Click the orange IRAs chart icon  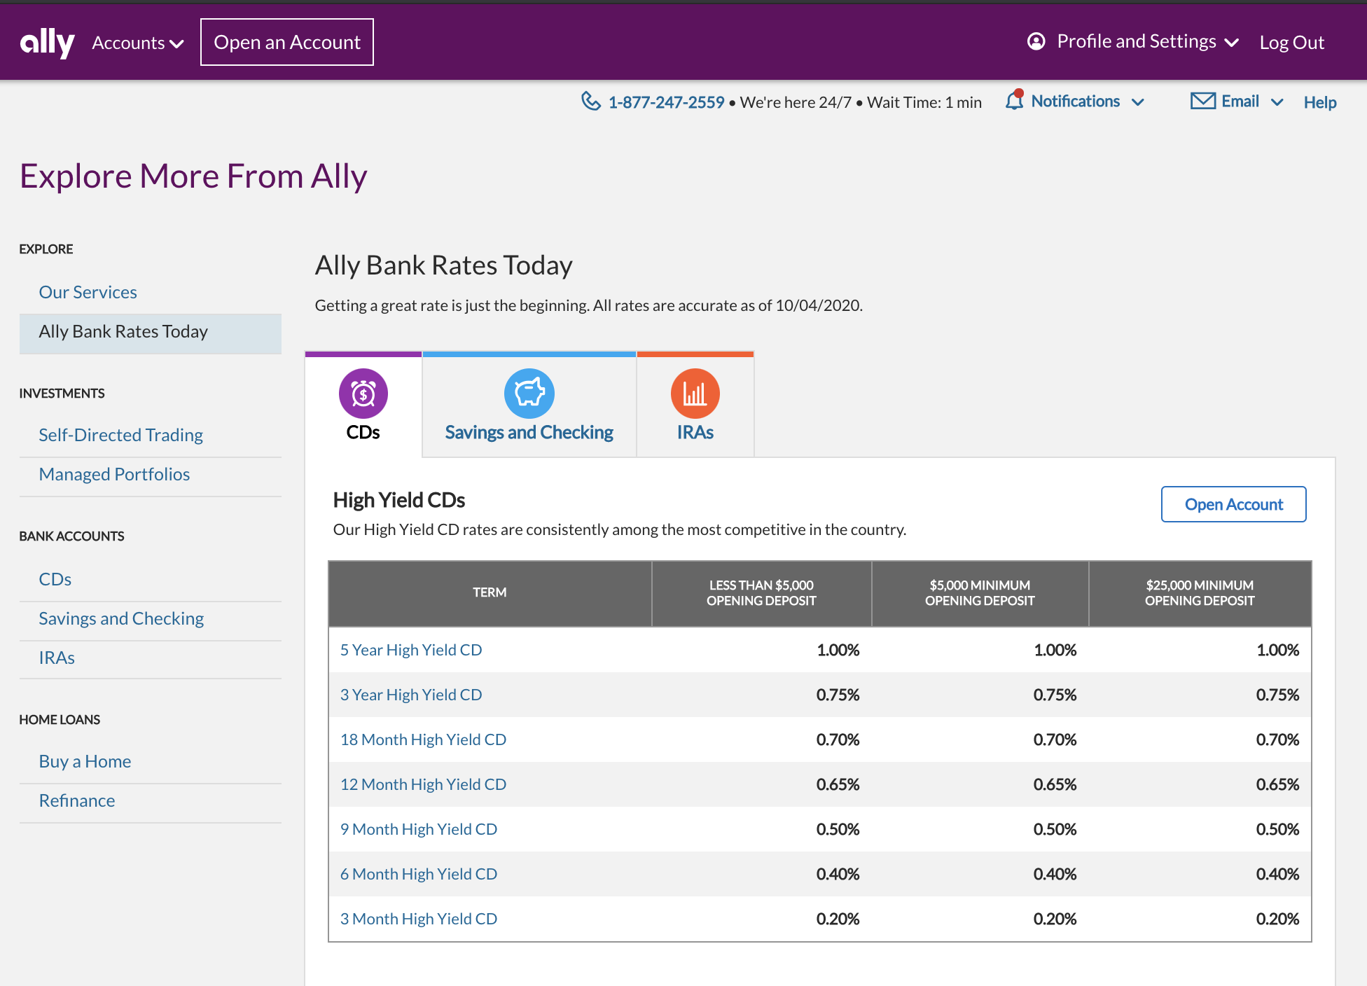point(695,393)
